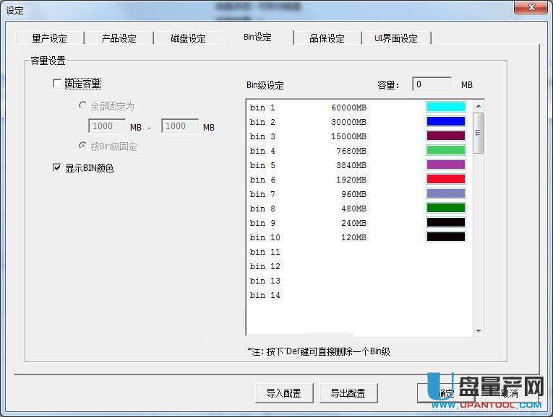Image resolution: width=553 pixels, height=417 pixels.
Task: Choose the dark green swatch for bin 8
Action: click(x=445, y=208)
